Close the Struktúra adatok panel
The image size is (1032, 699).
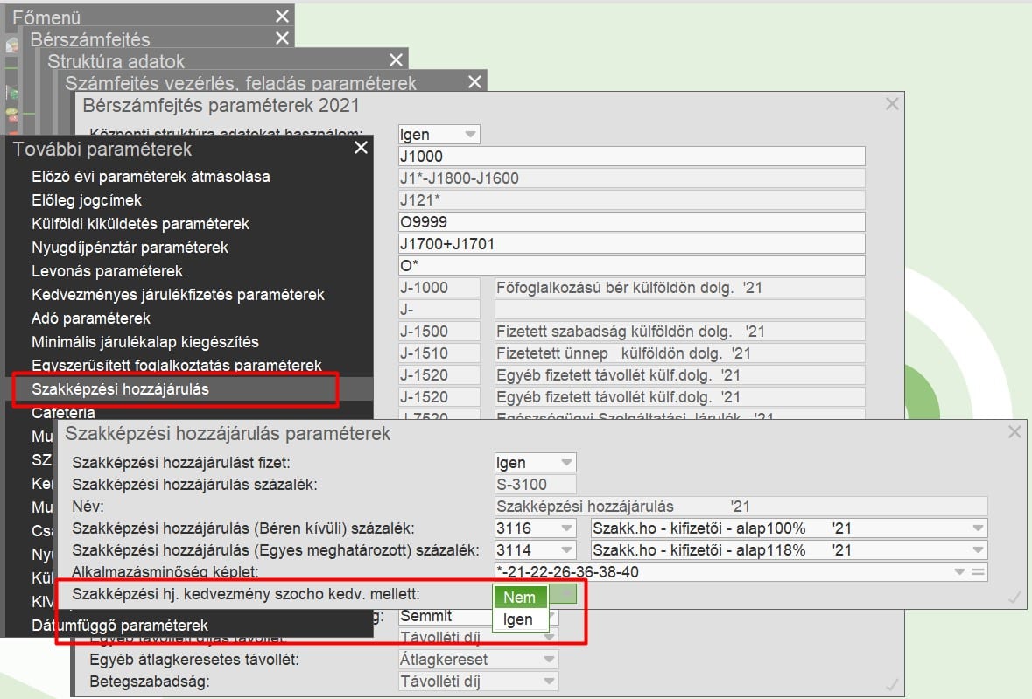tap(397, 60)
